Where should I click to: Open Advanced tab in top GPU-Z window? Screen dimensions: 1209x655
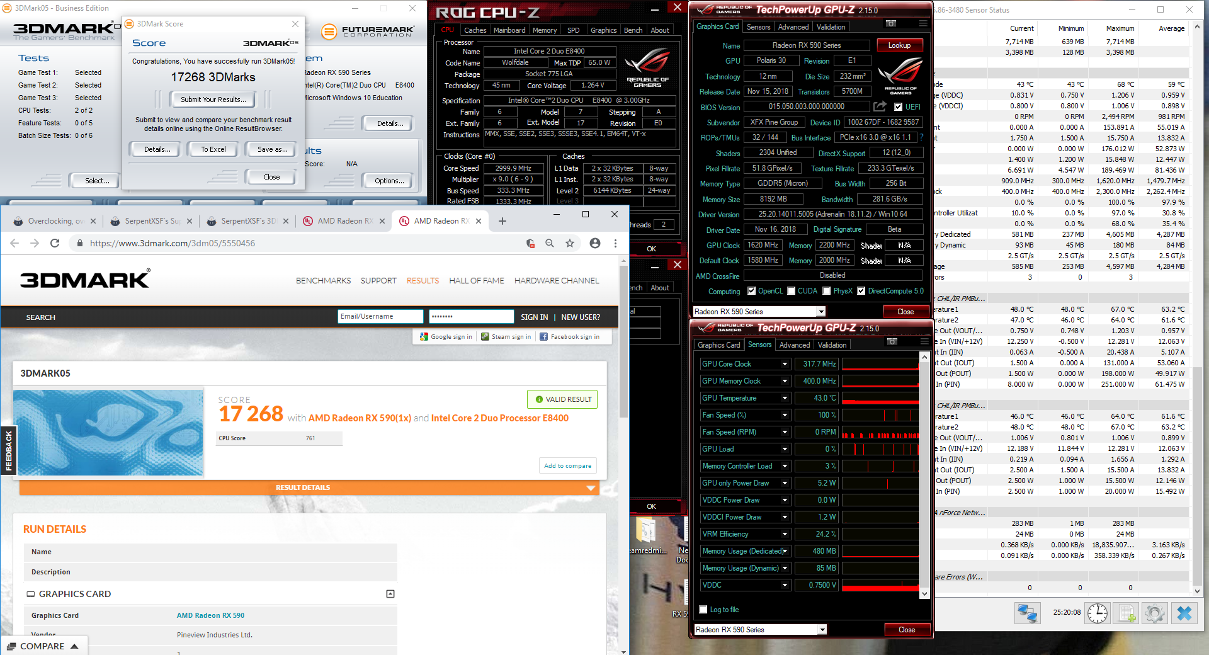pyautogui.click(x=793, y=27)
